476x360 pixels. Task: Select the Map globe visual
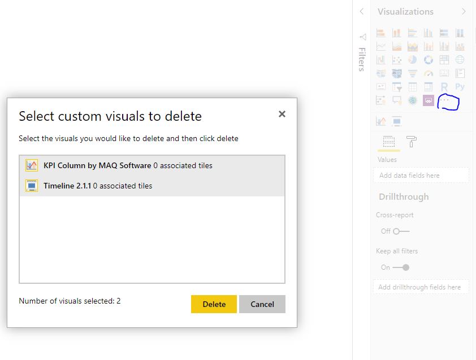[x=460, y=60]
